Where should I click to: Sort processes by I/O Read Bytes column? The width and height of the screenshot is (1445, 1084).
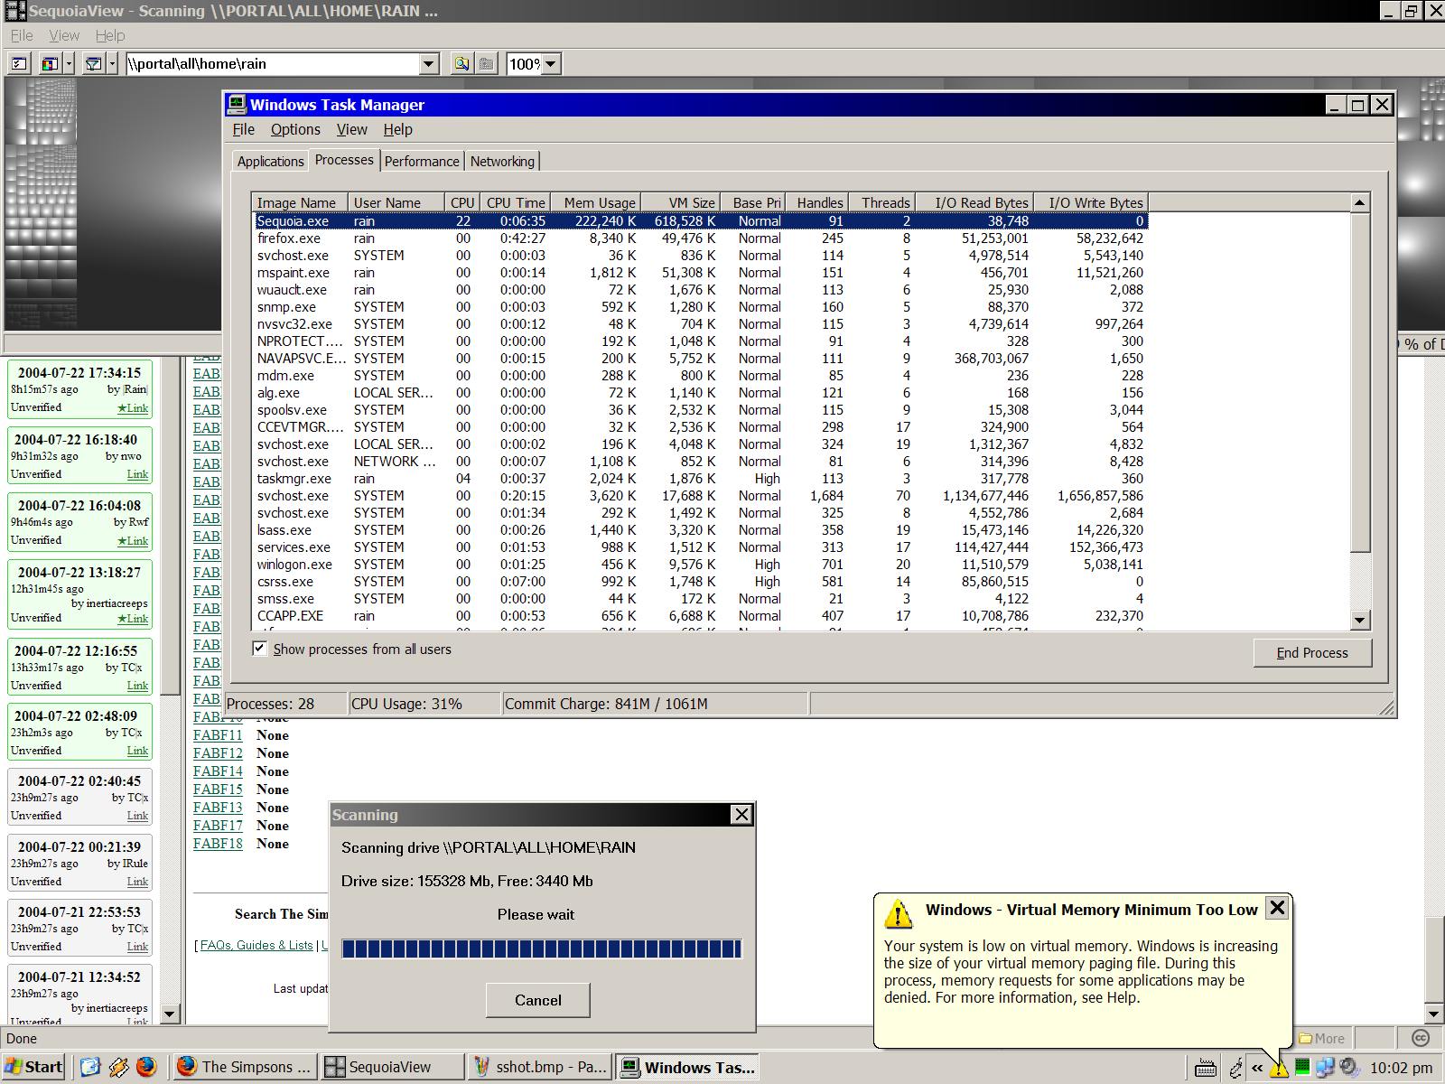click(975, 202)
